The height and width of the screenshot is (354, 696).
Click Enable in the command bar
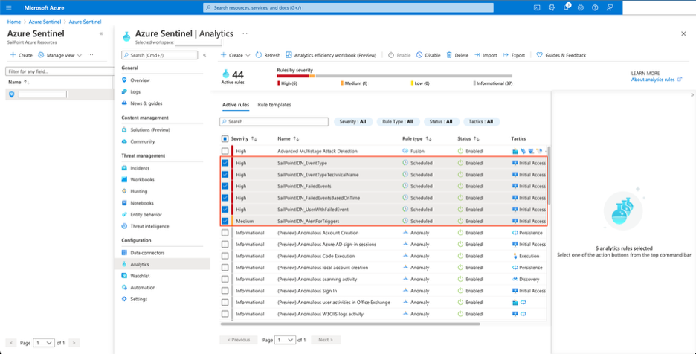pos(399,55)
